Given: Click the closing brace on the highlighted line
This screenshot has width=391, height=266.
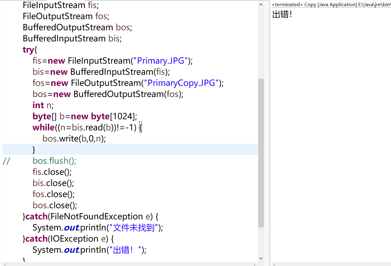Looking at the screenshot, I should tap(34, 150).
